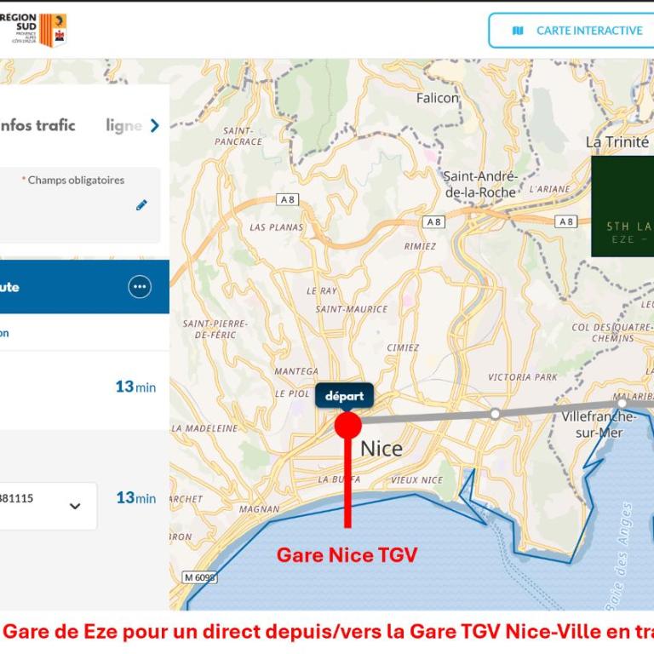This screenshot has height=654, width=654.
Task: Click the map icon in Carte Interactive
Action: point(518,31)
